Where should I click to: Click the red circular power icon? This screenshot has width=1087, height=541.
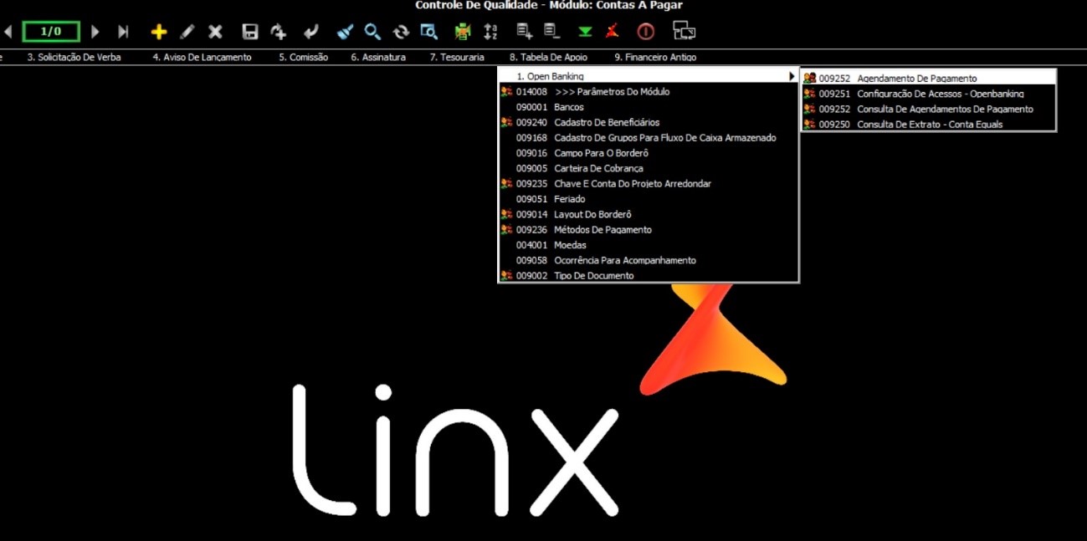[x=645, y=32]
